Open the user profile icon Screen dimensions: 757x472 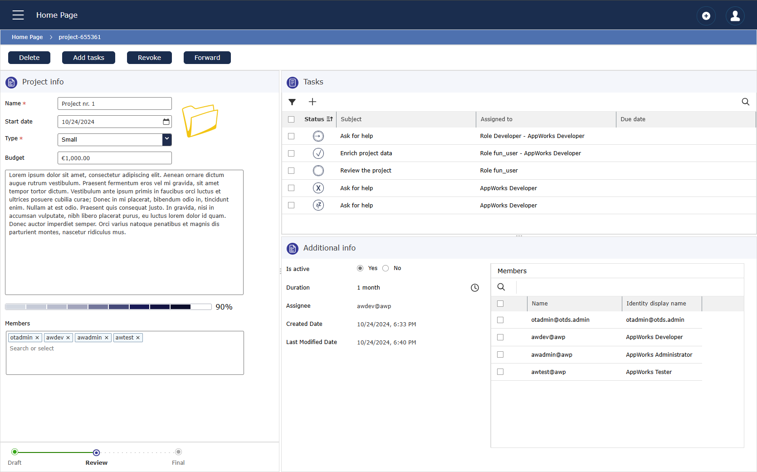735,16
